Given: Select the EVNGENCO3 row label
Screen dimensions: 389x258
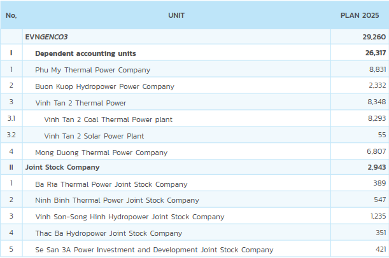Looking at the screenshot, I should 46,37.
